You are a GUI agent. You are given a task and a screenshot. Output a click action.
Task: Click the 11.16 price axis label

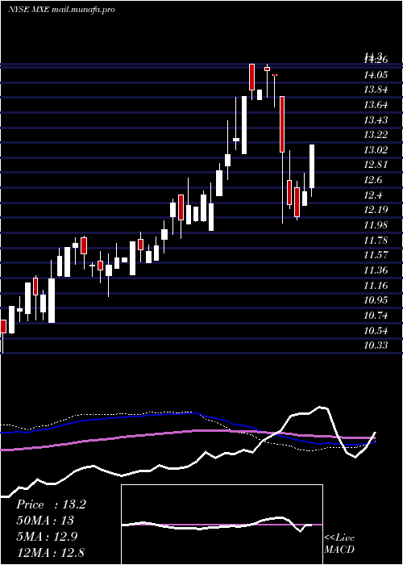[376, 286]
